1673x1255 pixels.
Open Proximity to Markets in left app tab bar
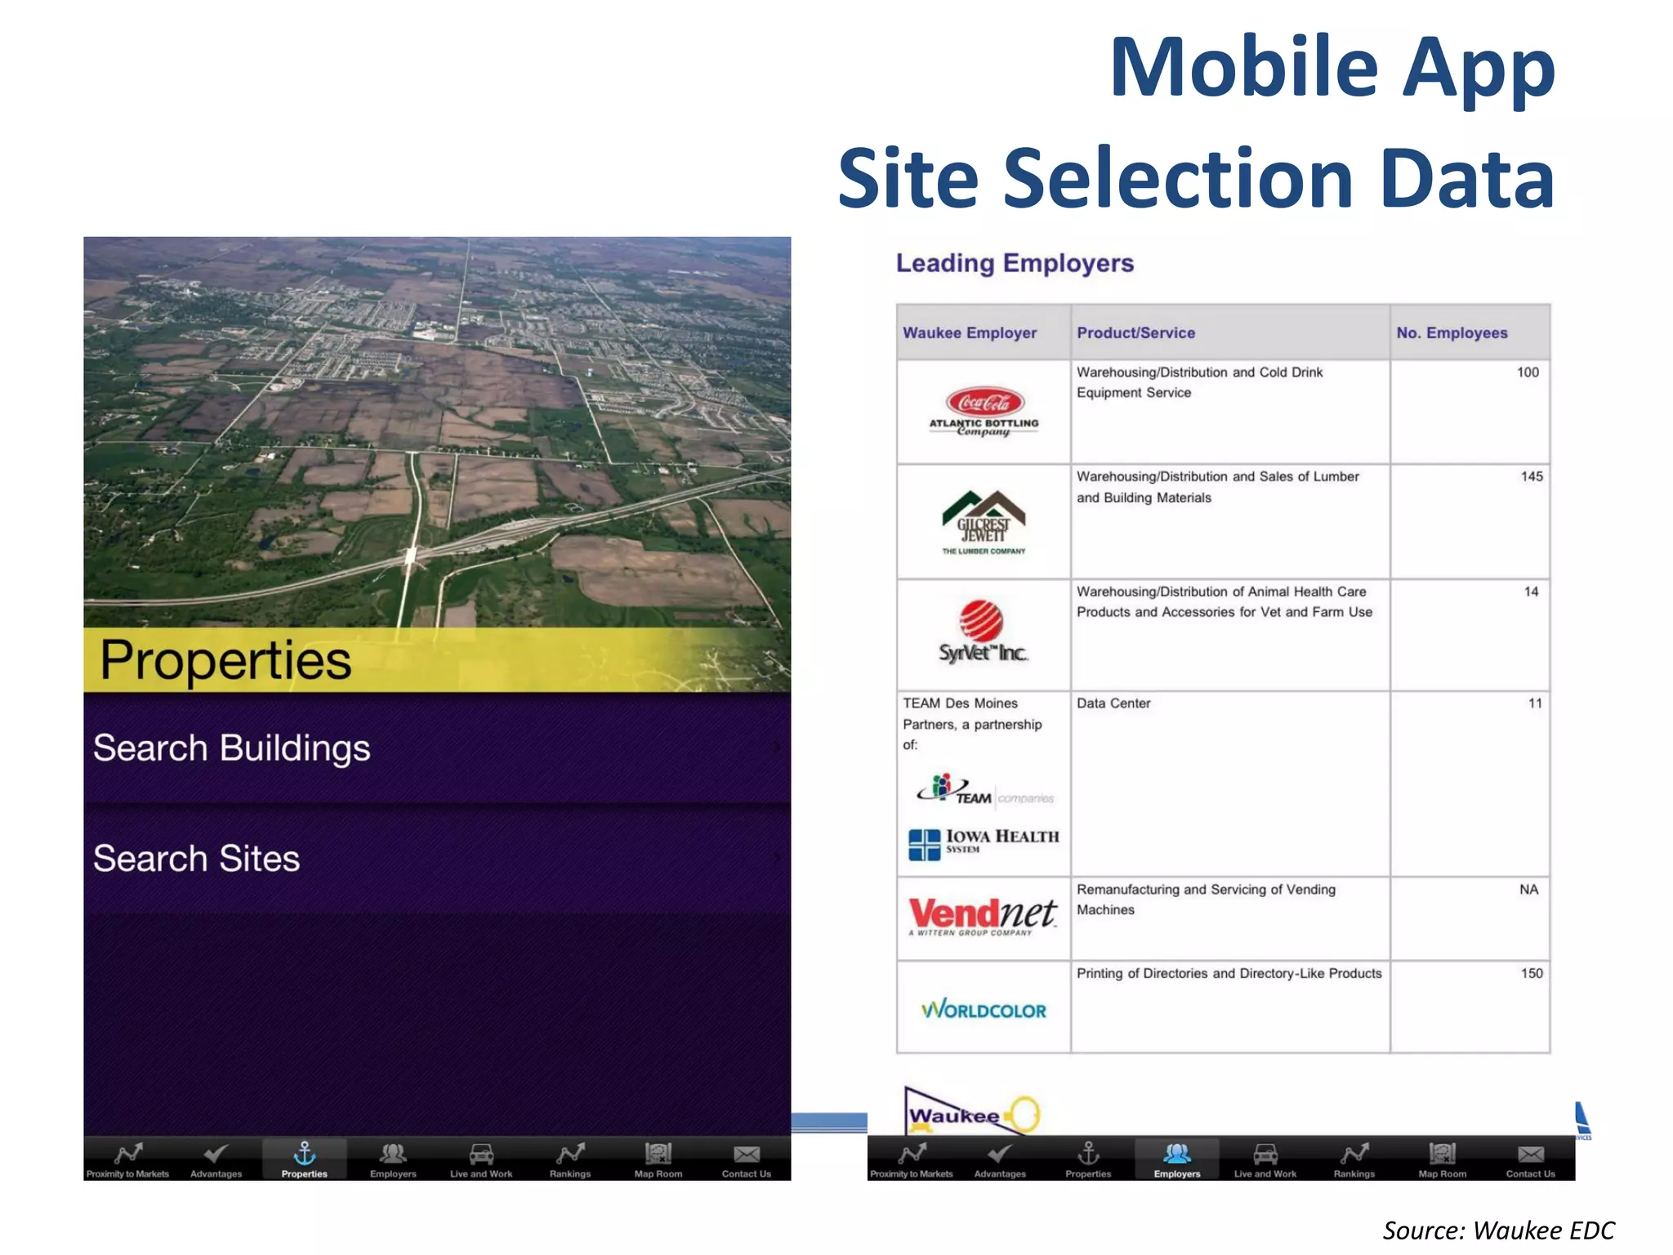click(x=128, y=1159)
